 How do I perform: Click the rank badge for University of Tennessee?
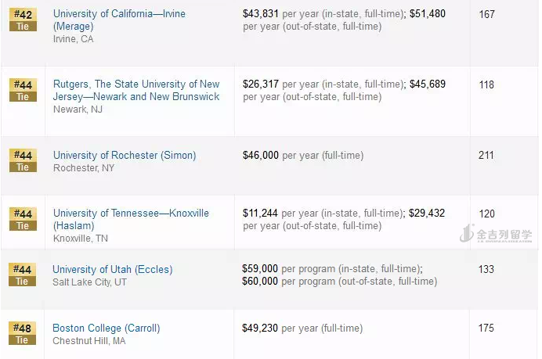(x=23, y=219)
